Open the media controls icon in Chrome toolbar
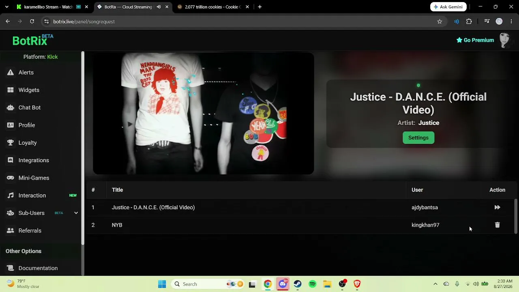This screenshot has width=519, height=292. click(x=487, y=21)
